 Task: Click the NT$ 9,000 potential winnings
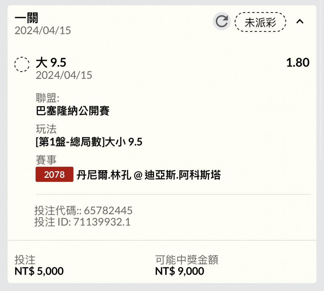(180, 271)
